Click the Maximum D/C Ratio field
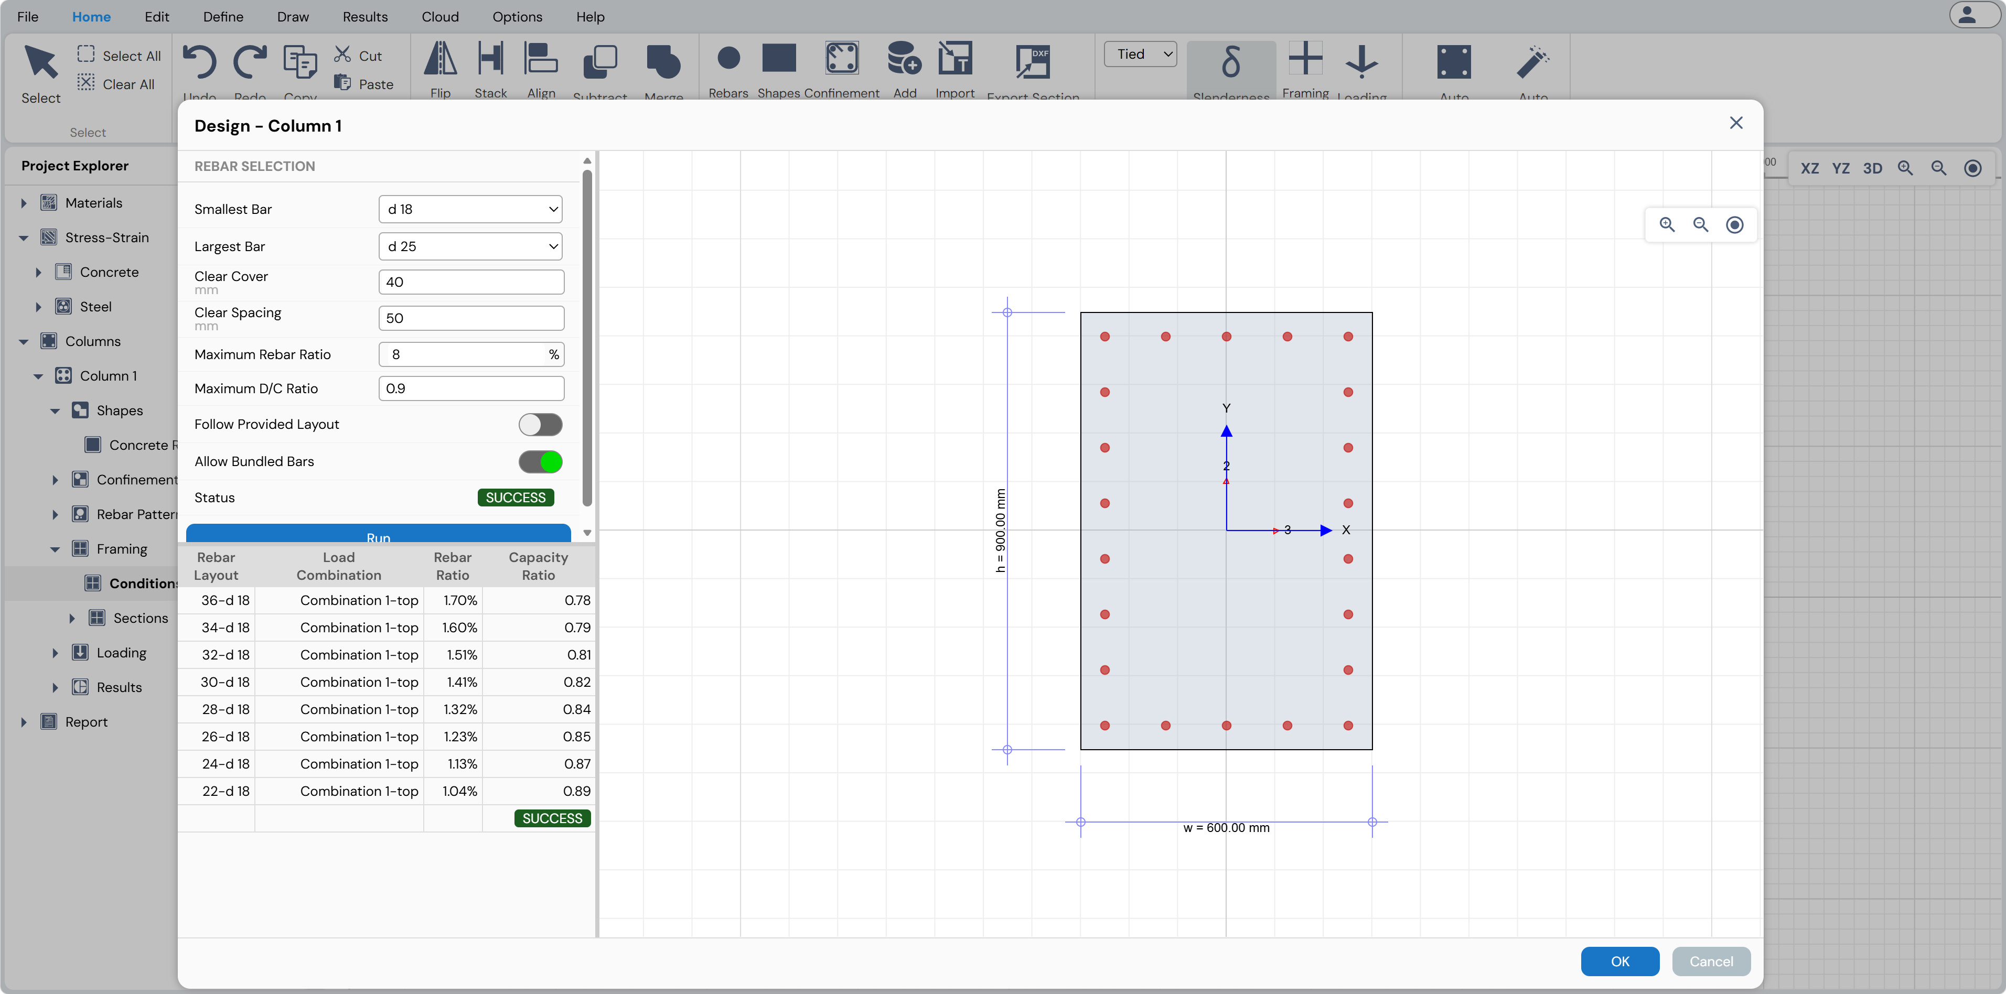The image size is (2006, 994). (x=470, y=388)
